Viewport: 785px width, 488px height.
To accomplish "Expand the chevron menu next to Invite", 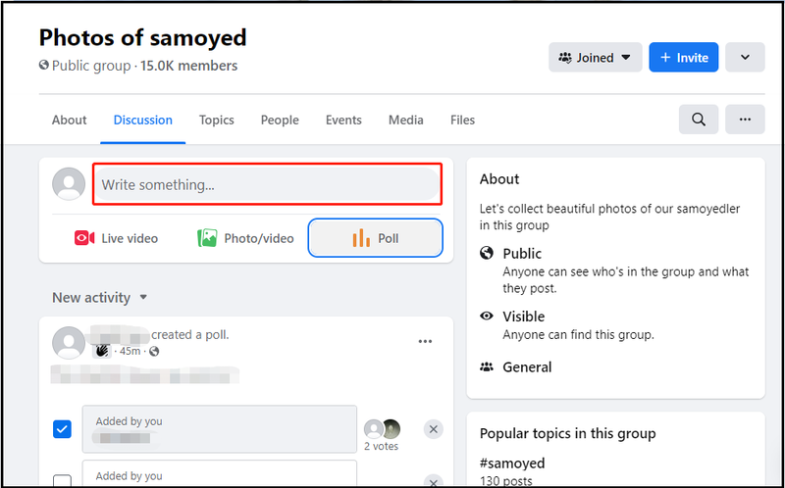I will [x=745, y=58].
